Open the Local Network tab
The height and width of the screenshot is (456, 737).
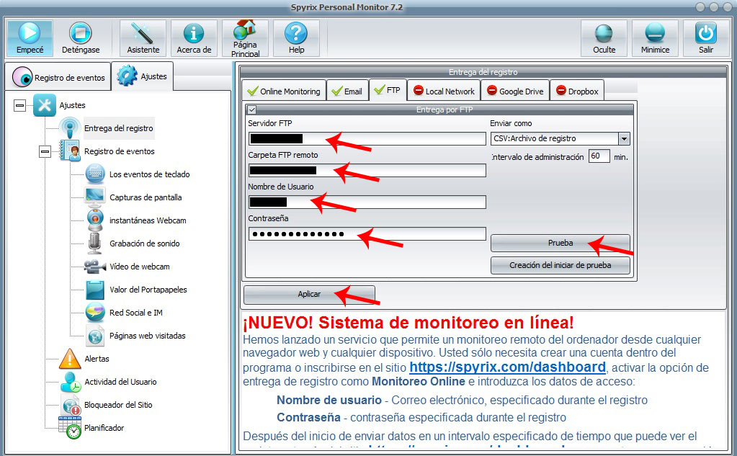(444, 91)
